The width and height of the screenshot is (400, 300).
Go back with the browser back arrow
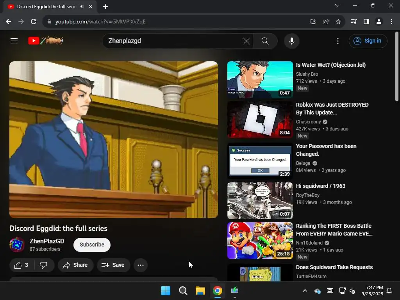[x=9, y=22]
